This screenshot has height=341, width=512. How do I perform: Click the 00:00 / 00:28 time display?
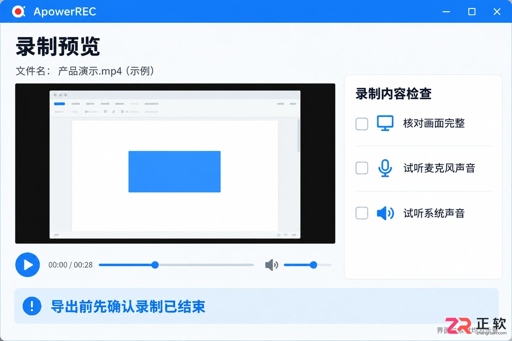[70, 265]
